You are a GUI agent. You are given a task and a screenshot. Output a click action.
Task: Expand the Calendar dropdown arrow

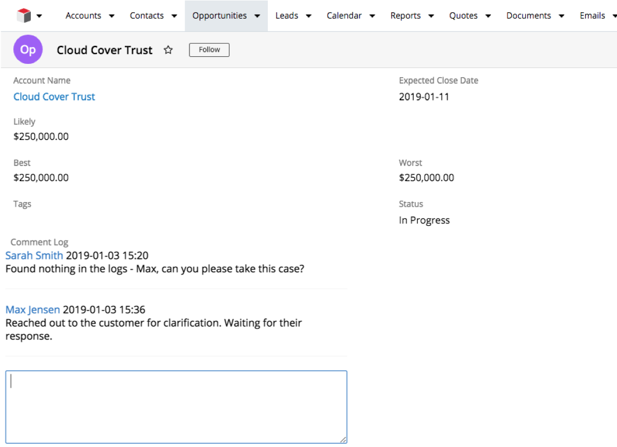[x=372, y=16]
